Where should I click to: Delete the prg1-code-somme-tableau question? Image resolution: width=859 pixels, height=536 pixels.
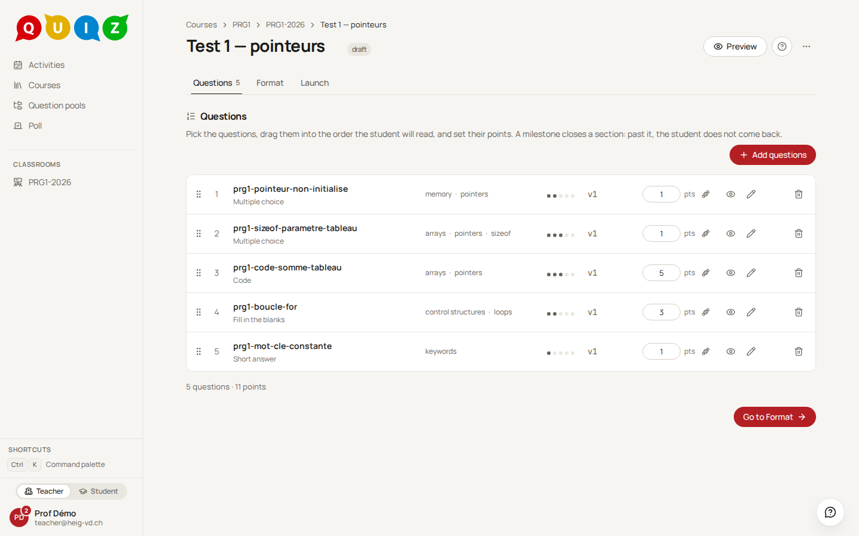[x=799, y=273]
